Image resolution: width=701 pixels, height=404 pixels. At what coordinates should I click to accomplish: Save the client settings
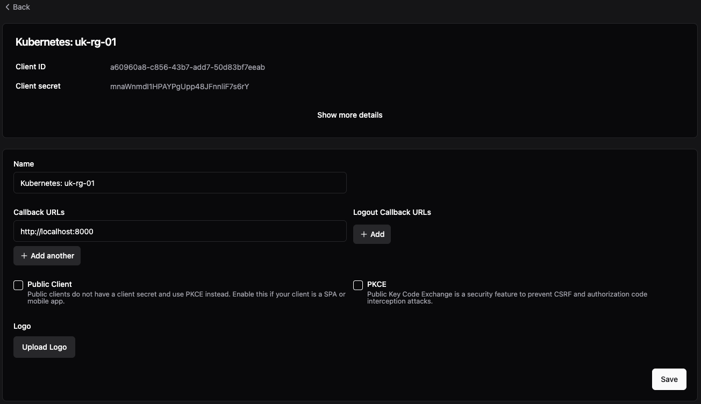click(x=669, y=379)
